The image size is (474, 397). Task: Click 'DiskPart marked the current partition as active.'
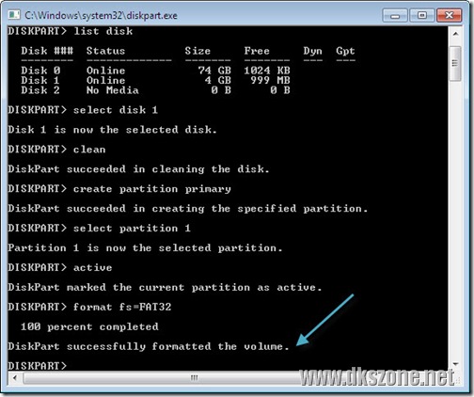point(166,287)
